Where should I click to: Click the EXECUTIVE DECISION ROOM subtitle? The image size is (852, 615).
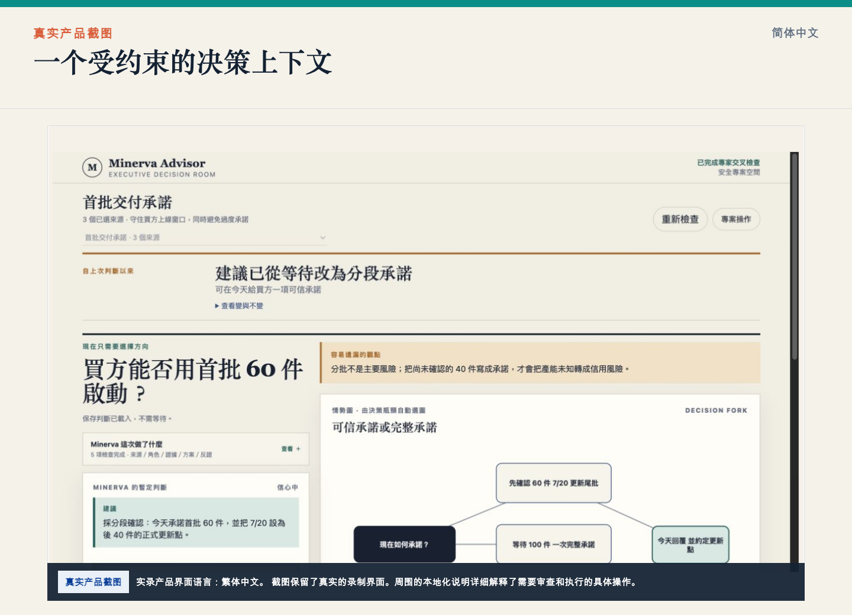(x=162, y=174)
